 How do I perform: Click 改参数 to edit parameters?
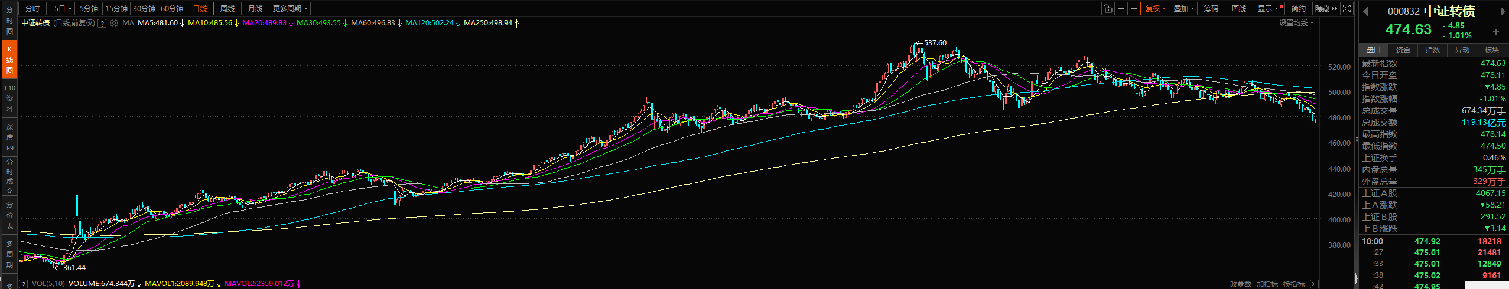(1241, 284)
